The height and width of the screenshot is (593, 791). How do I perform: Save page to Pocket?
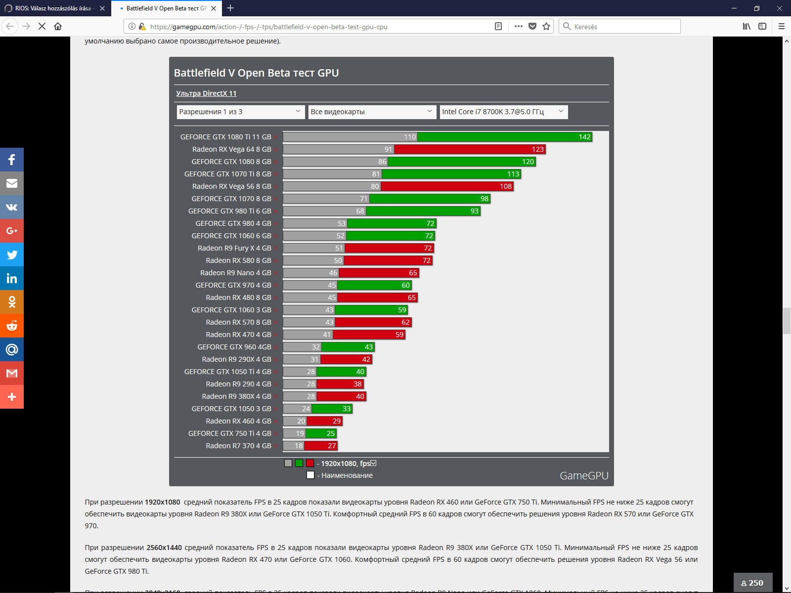(532, 26)
